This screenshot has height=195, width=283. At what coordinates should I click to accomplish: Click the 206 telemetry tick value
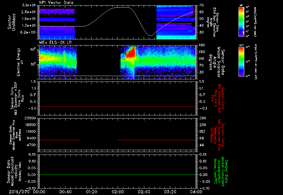click(x=202, y=125)
